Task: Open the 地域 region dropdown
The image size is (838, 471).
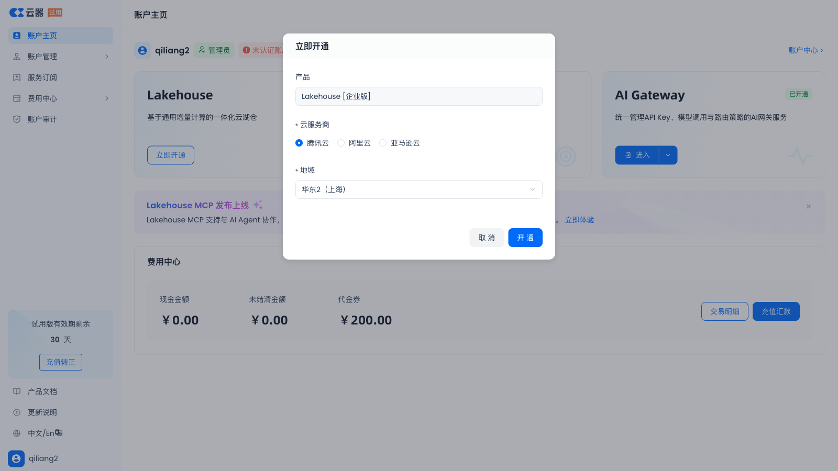Action: tap(419, 189)
